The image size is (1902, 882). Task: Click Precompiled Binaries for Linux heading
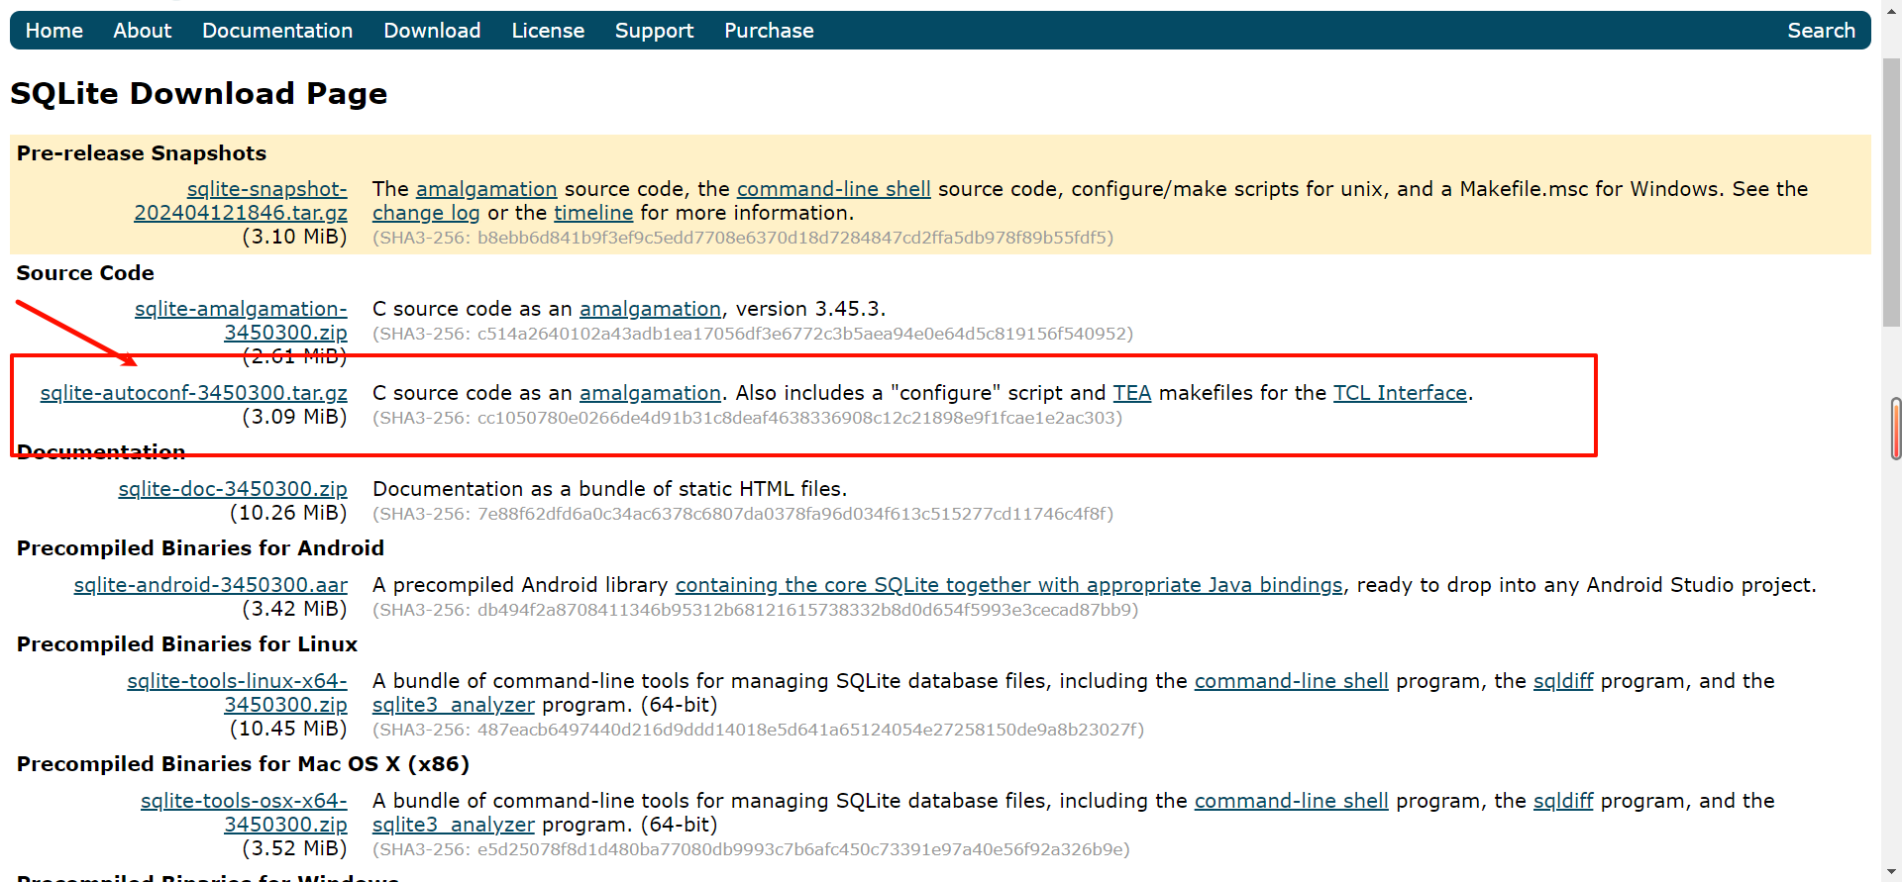point(187,644)
